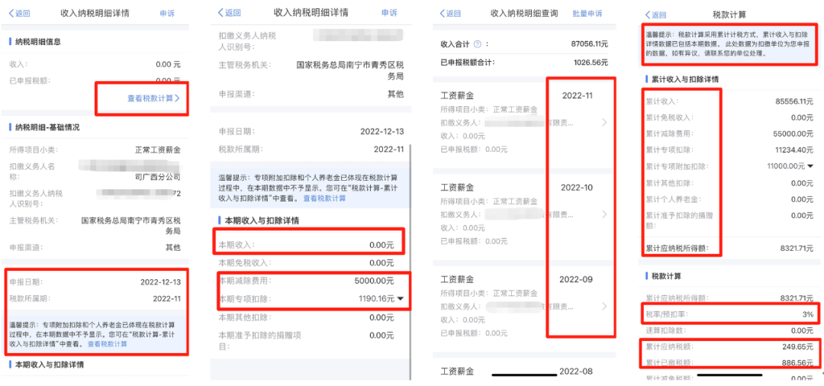Tap 申诉 on the page showing 纳税明细信息
This screenshot has width=824, height=386.
(x=167, y=14)
